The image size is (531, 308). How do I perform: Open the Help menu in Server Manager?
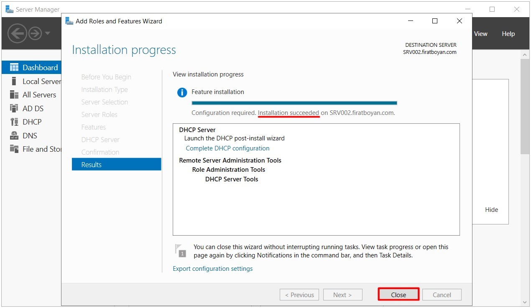click(x=508, y=34)
